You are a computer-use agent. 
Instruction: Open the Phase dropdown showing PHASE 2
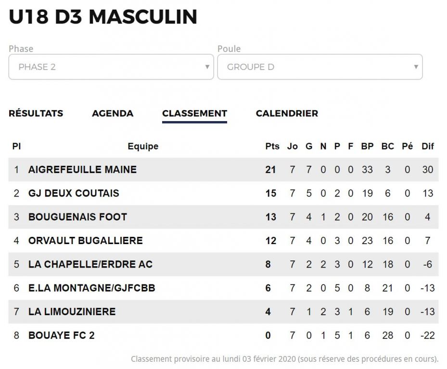111,67
